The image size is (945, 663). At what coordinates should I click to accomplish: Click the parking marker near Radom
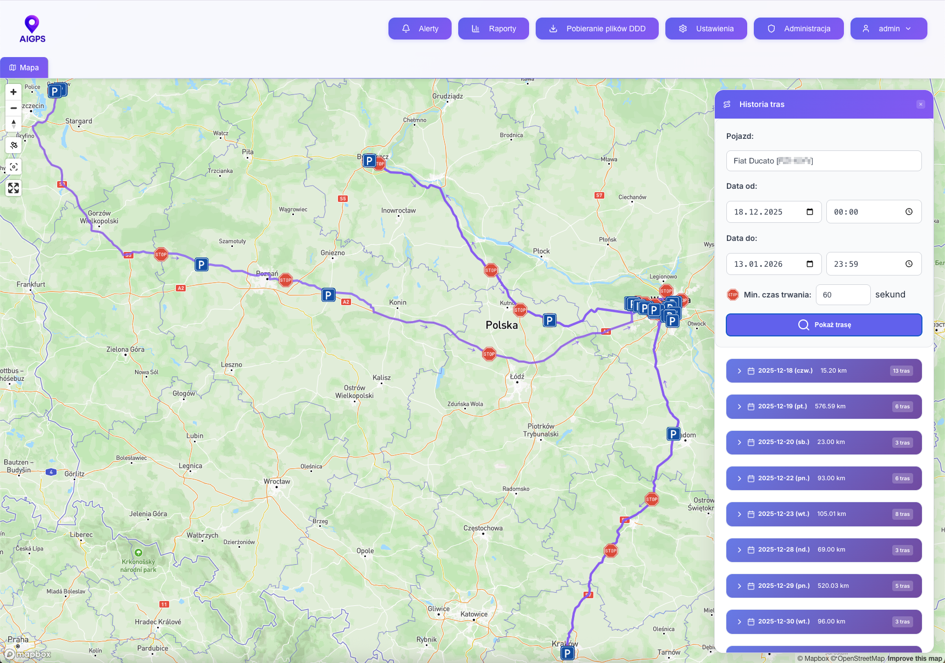[673, 434]
